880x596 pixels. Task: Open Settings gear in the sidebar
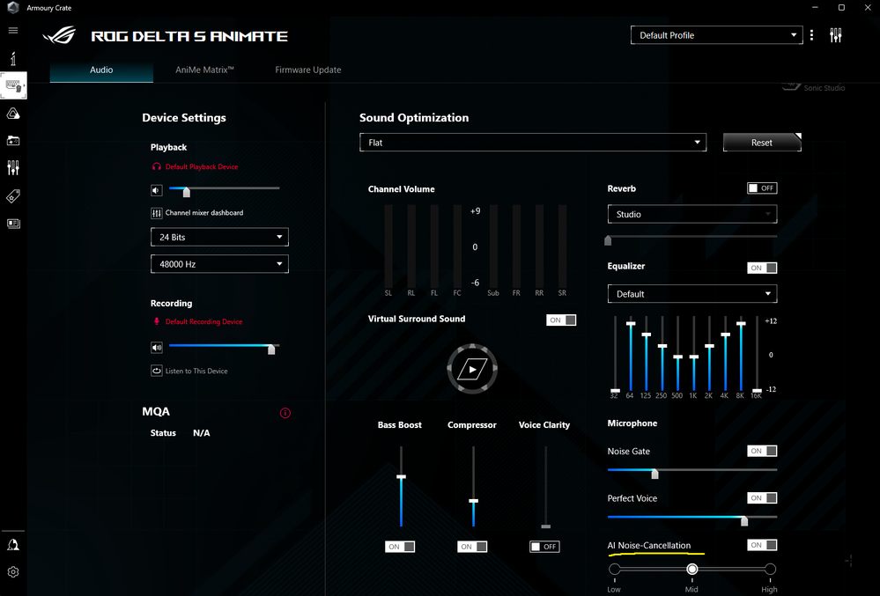13,572
